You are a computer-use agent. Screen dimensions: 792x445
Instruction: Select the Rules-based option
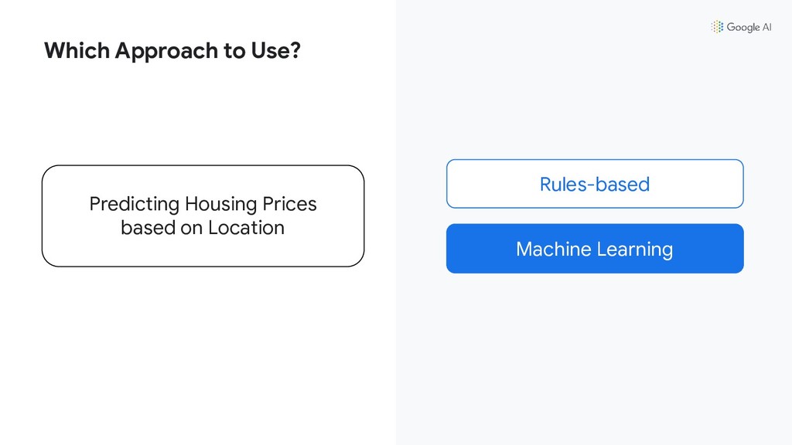click(x=595, y=184)
